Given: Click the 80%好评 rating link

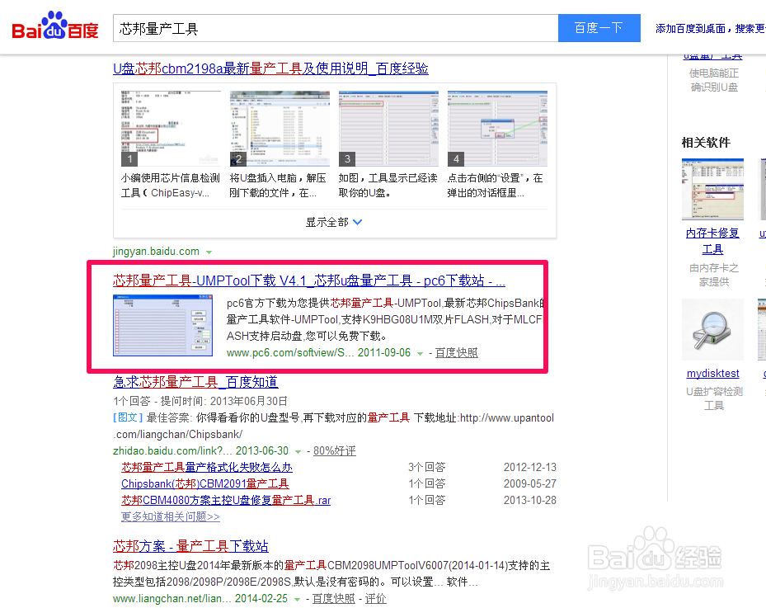Looking at the screenshot, I should tap(335, 450).
